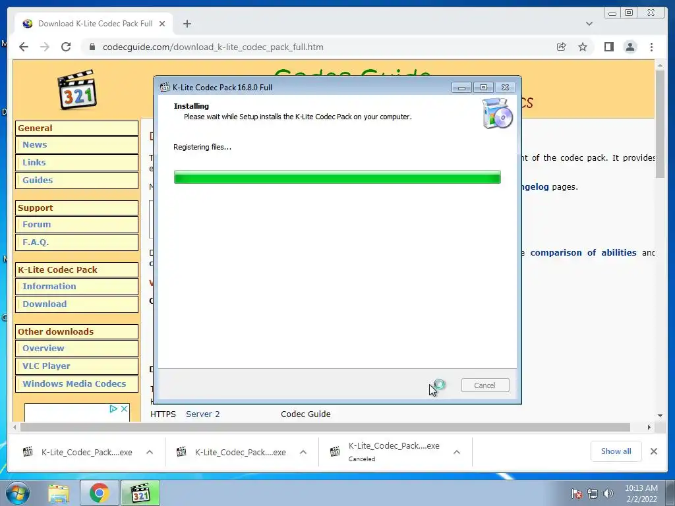Switch to K-Lite installer on taskbar
Image resolution: width=675 pixels, height=506 pixels.
click(140, 493)
